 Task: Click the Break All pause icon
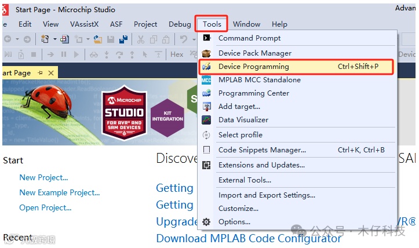pos(64,54)
